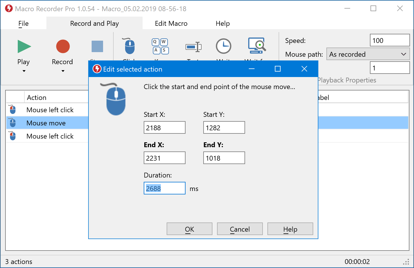Open the Mouse path dropdown

pos(368,54)
